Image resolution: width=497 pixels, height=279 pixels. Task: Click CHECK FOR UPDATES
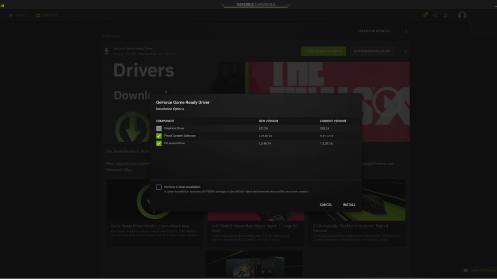point(374,30)
